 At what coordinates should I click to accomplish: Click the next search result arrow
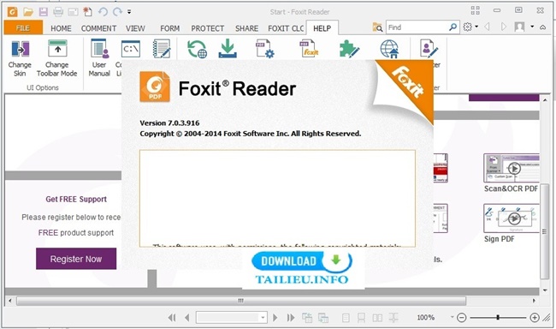point(504,27)
